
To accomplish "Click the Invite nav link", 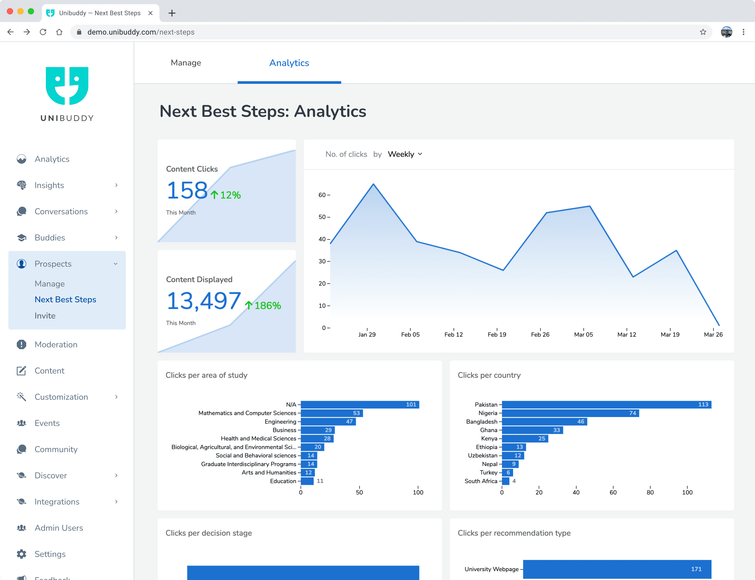I will [45, 316].
